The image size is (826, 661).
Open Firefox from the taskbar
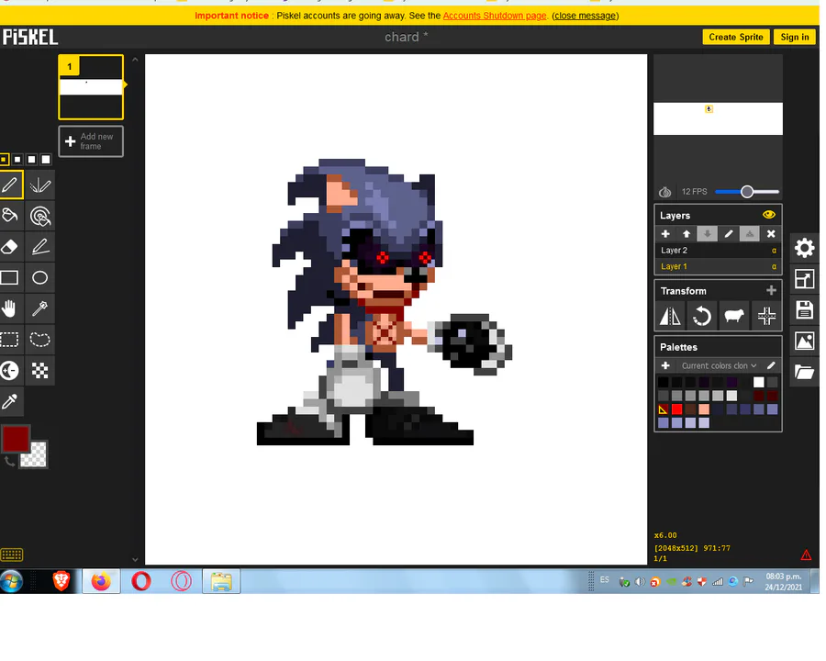coord(101,581)
